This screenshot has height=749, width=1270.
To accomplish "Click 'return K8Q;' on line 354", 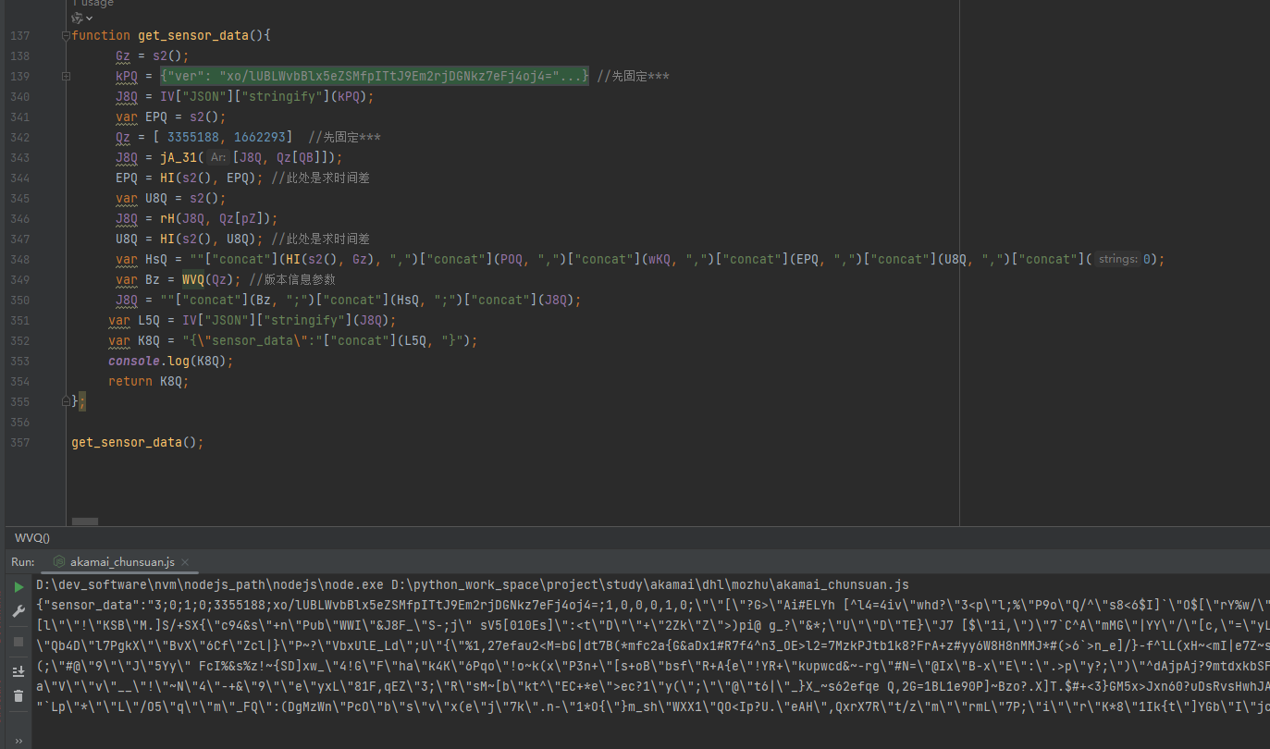I will point(148,382).
